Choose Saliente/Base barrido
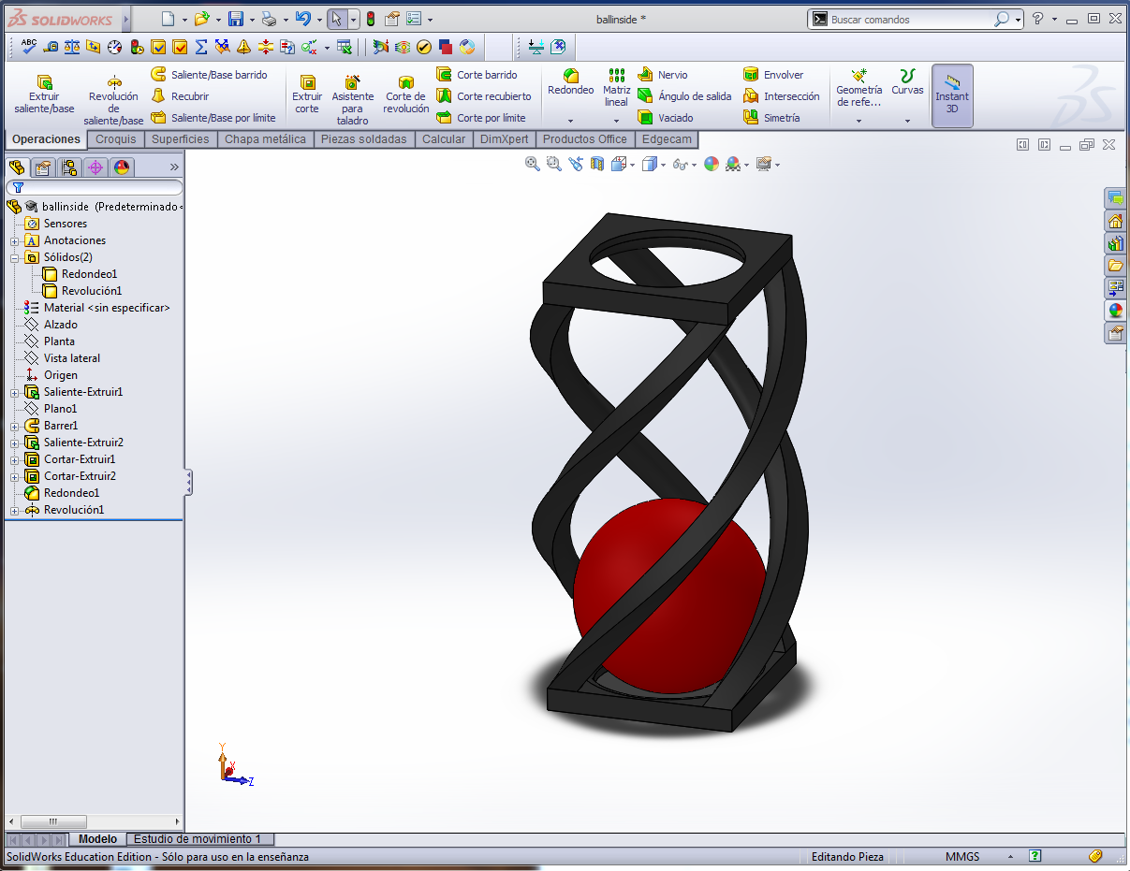 [209, 75]
